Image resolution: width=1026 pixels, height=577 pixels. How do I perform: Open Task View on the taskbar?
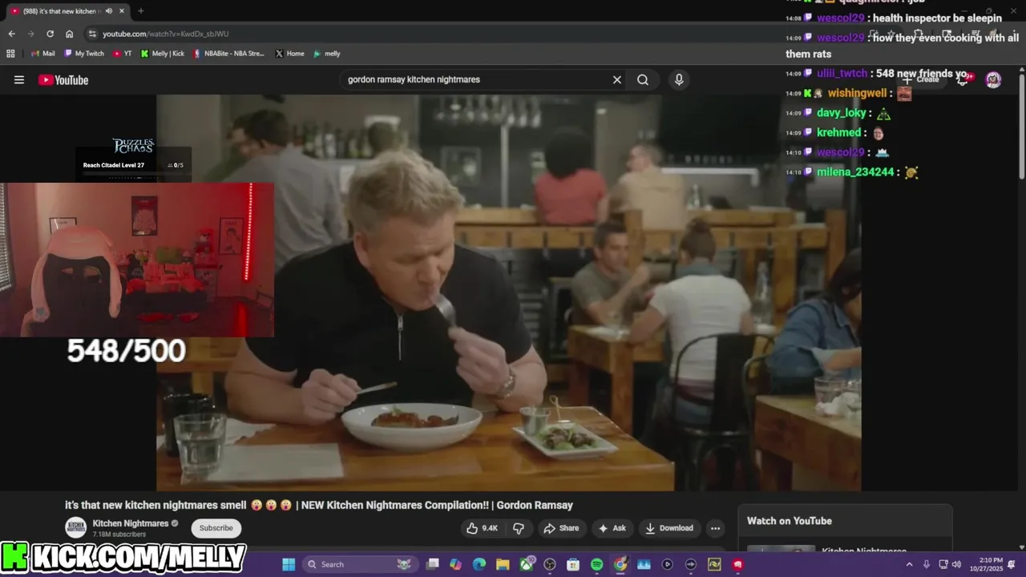(x=433, y=564)
